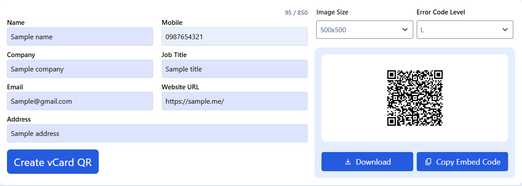The width and height of the screenshot is (522, 186).
Task: Click the copy icon beside Copy Embed Code
Action: tap(428, 162)
